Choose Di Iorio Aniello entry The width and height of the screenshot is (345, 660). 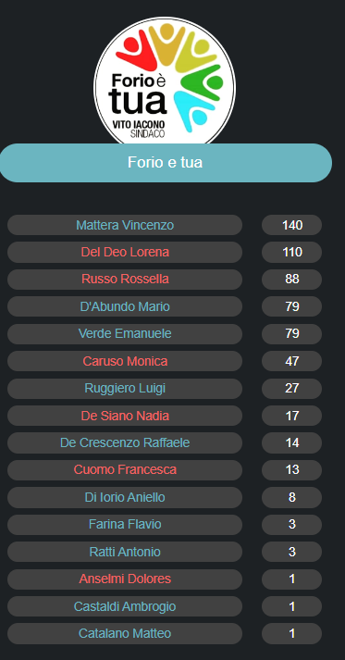125,497
